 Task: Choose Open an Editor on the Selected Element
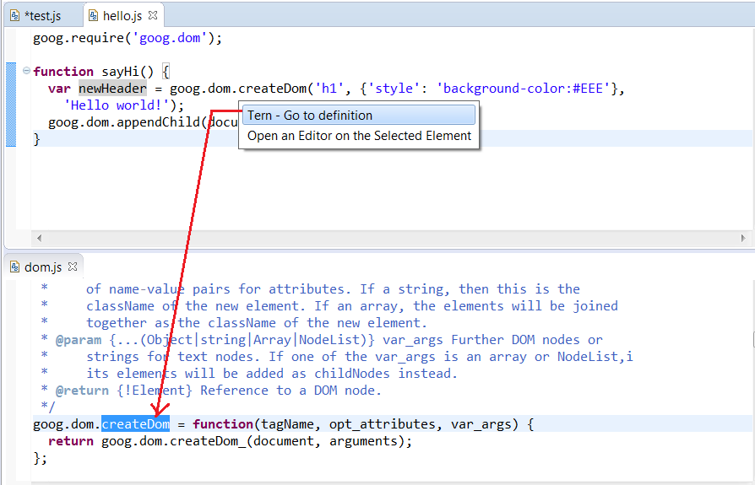[x=359, y=136]
